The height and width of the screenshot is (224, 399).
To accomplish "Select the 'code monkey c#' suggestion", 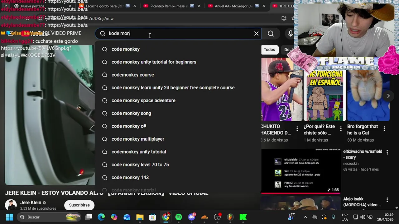I will [x=178, y=126].
